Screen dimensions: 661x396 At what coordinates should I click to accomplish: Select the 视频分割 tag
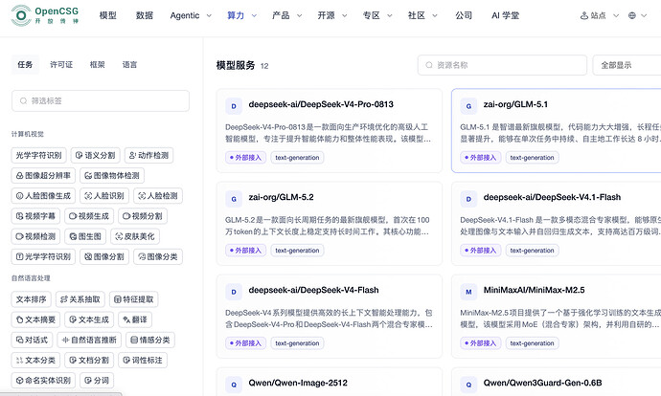click(143, 216)
